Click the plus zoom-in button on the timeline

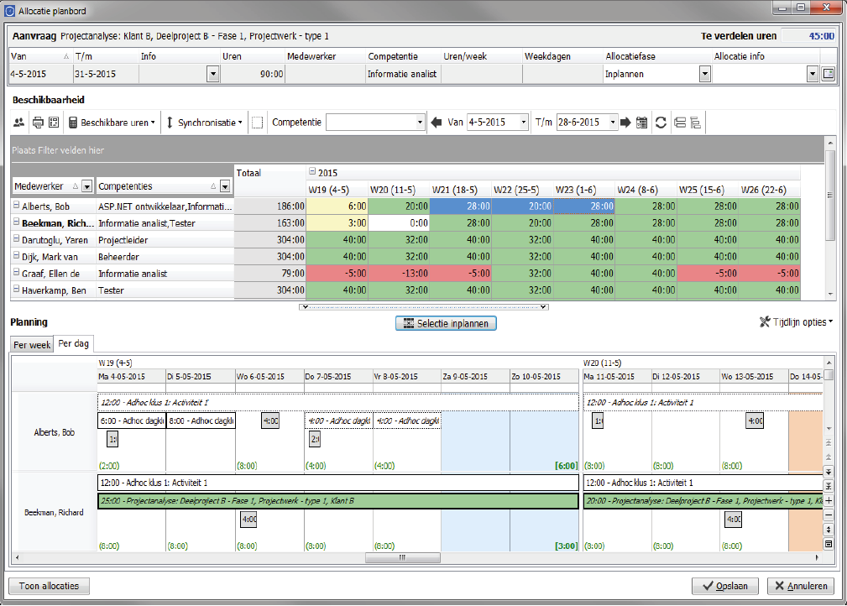tap(829, 501)
